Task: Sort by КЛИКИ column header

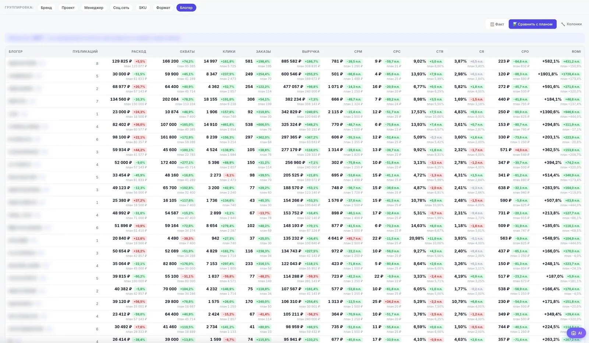Action: [x=229, y=52]
